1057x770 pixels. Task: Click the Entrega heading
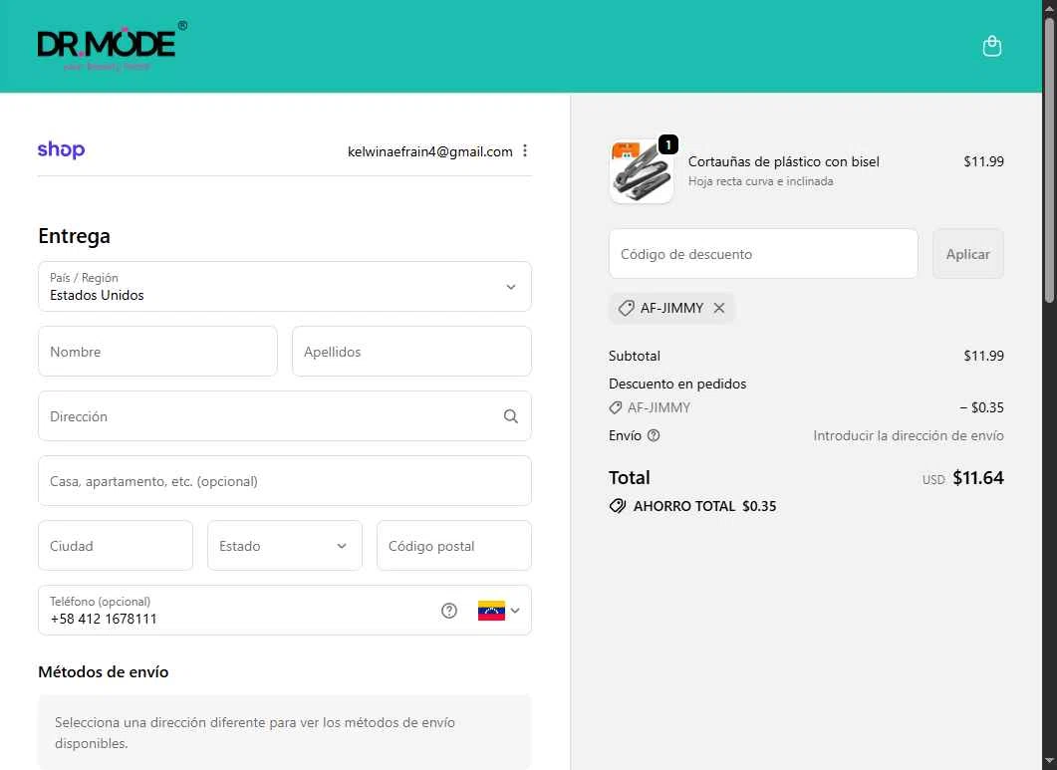click(74, 236)
